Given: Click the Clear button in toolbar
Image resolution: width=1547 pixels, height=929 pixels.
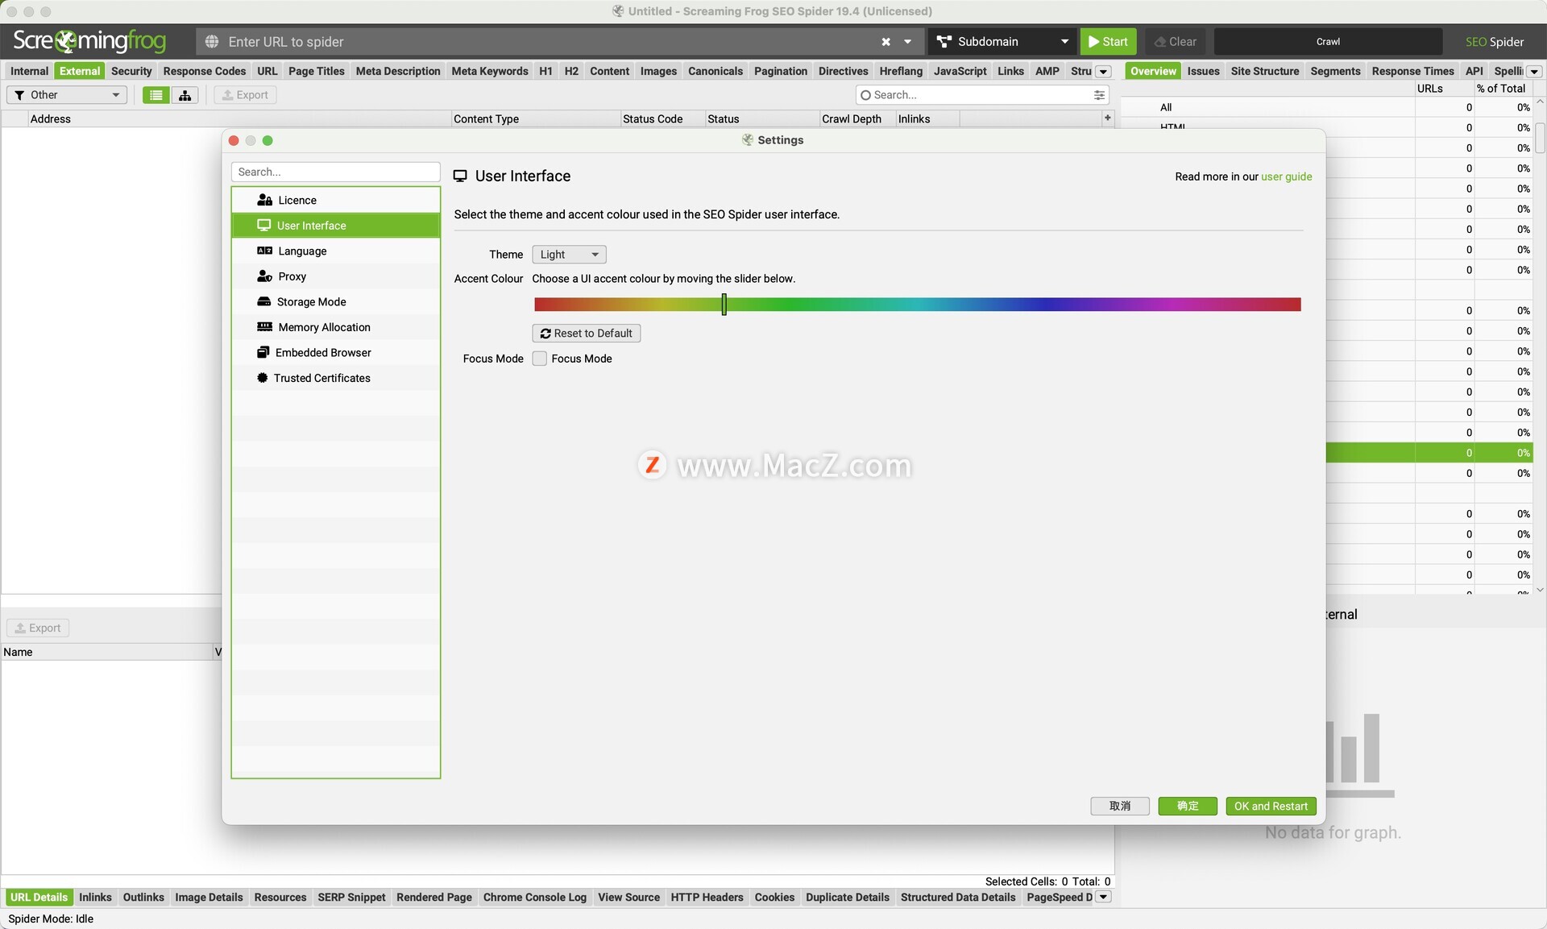Looking at the screenshot, I should point(1175,42).
